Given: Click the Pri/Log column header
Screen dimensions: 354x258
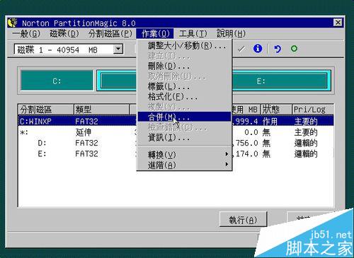Looking at the screenshot, I should click(x=313, y=110).
